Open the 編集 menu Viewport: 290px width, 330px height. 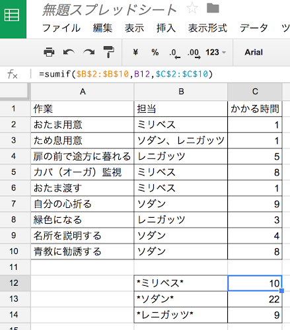(102, 28)
